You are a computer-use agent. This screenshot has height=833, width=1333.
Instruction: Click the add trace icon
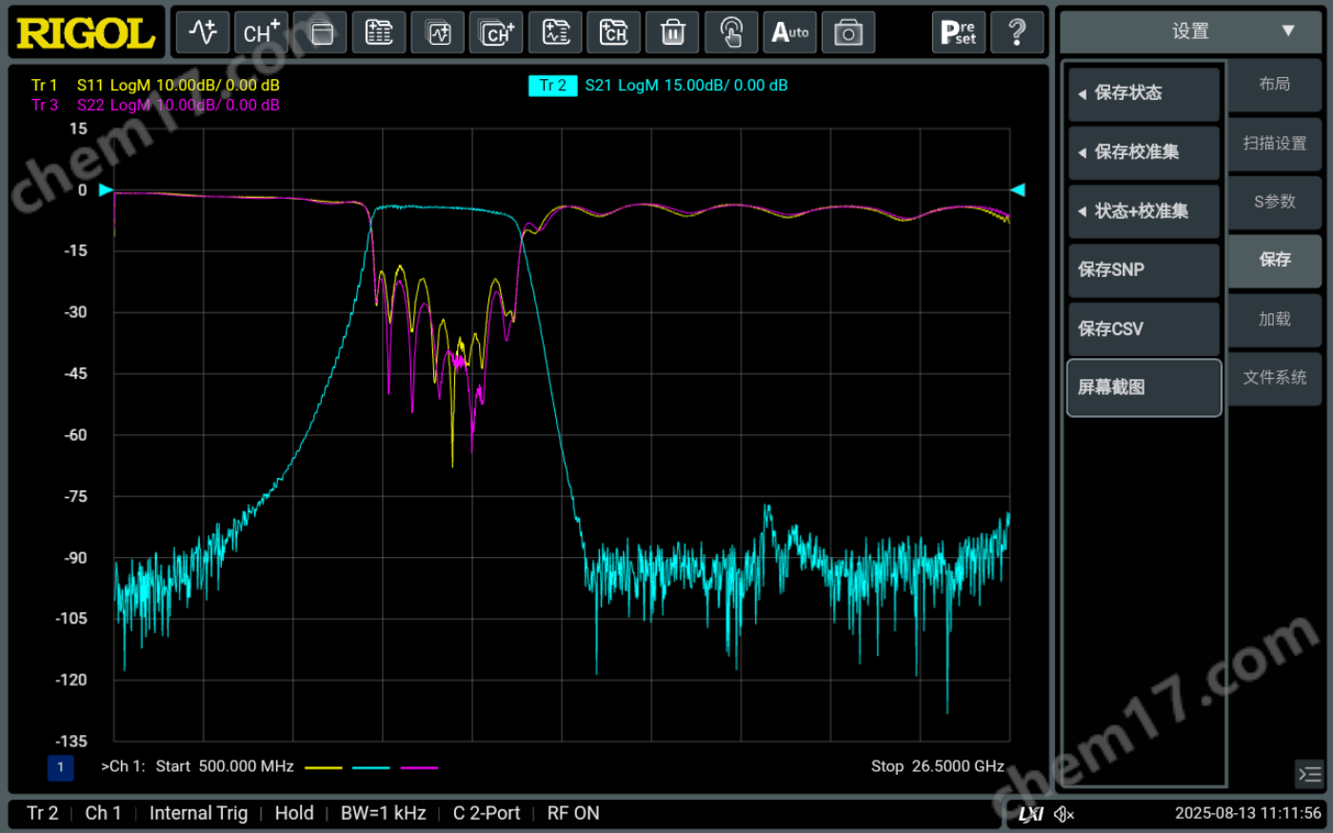pos(203,33)
